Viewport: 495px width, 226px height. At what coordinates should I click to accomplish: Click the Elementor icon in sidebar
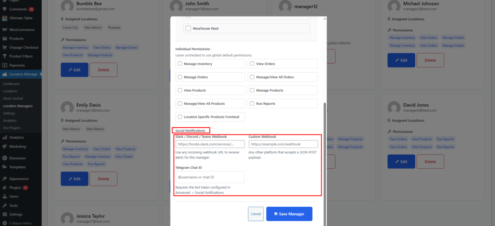point(4,158)
